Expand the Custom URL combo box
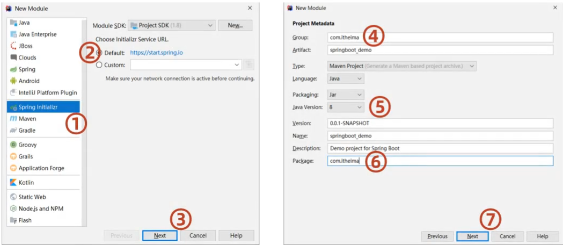This screenshot has height=245, width=563. tap(237, 64)
